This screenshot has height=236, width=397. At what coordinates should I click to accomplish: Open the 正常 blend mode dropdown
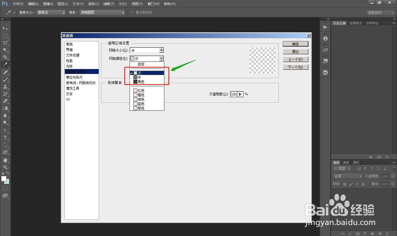coord(348,176)
